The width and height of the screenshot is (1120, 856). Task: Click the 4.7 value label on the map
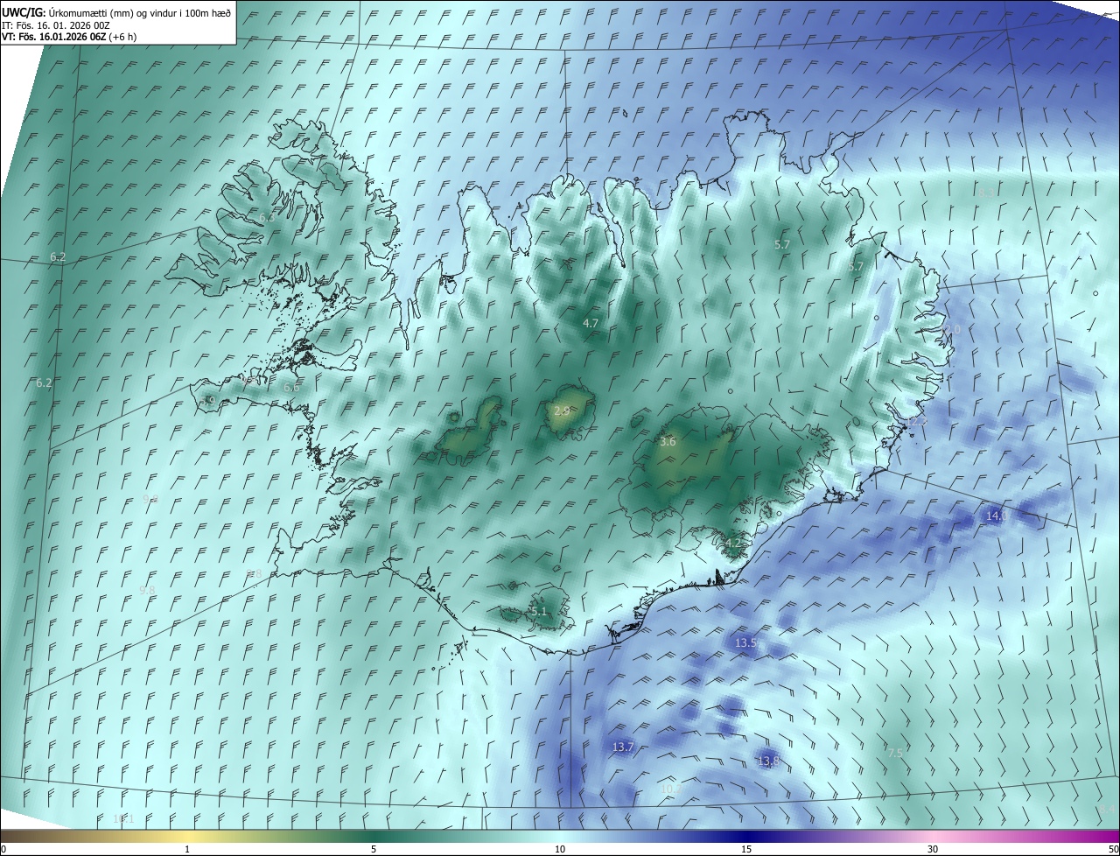[591, 323]
